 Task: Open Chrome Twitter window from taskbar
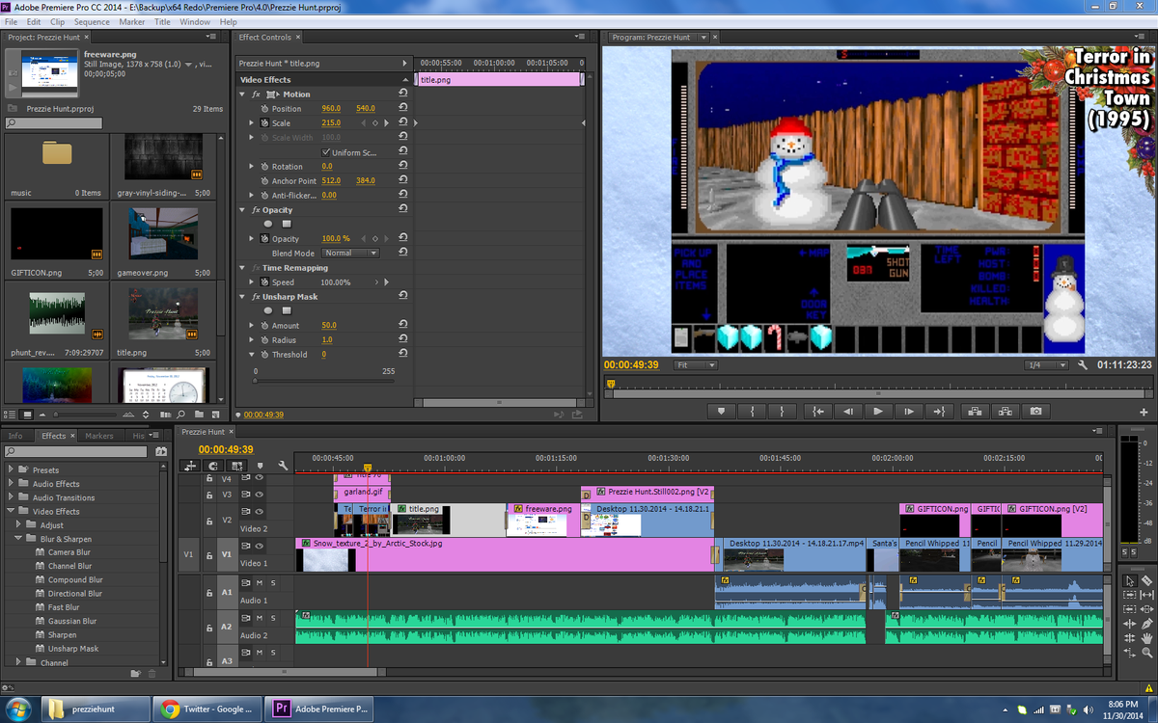point(206,709)
